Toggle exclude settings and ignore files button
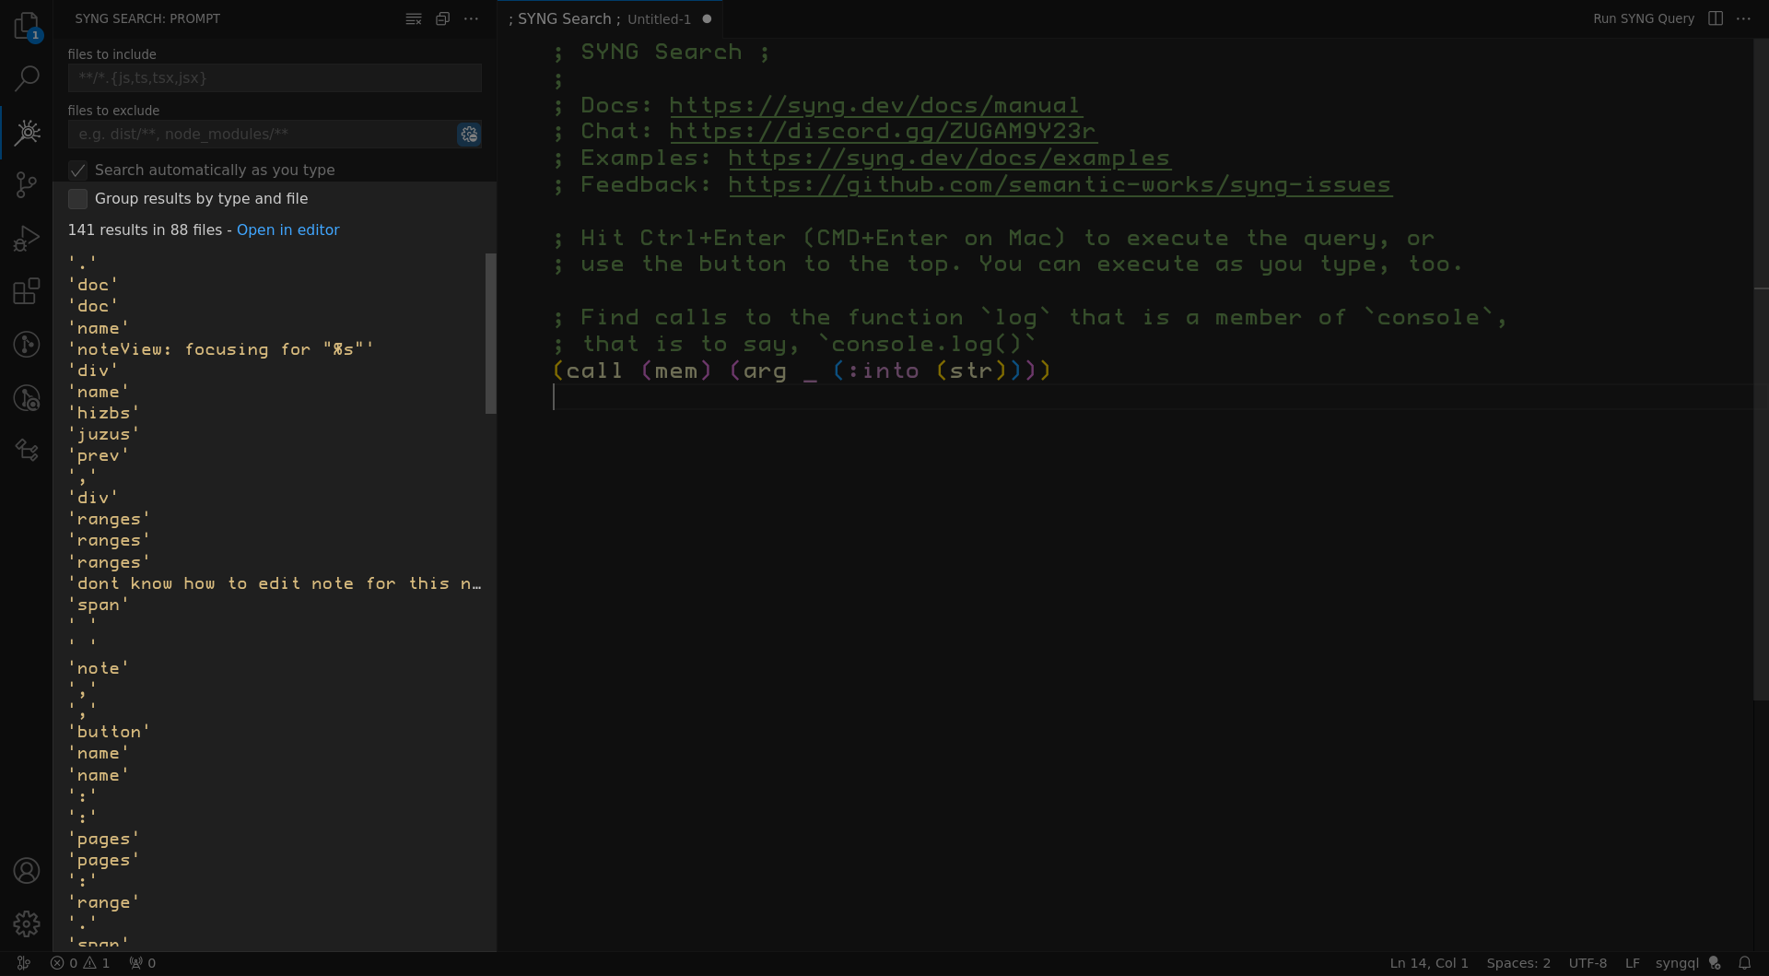The width and height of the screenshot is (1769, 976). click(469, 135)
